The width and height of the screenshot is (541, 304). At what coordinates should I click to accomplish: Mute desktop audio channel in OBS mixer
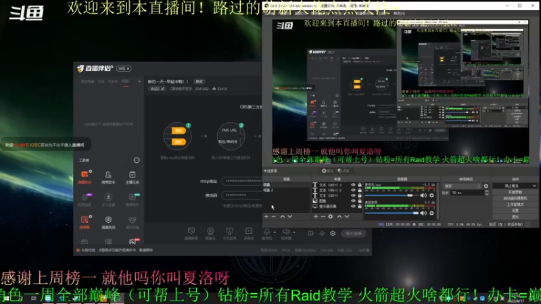pos(423,213)
